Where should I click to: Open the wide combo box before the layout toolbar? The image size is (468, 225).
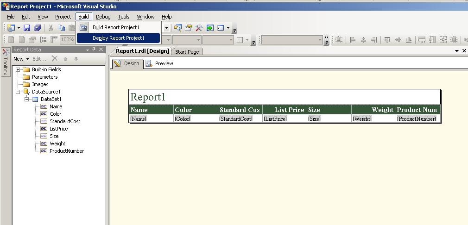[292, 40]
